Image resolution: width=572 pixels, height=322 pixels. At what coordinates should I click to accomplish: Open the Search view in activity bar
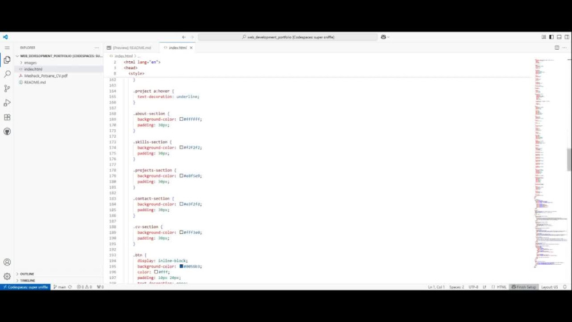coord(7,74)
